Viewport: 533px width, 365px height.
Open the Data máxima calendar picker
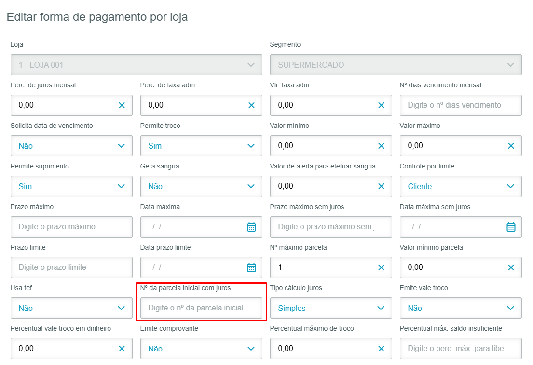251,227
